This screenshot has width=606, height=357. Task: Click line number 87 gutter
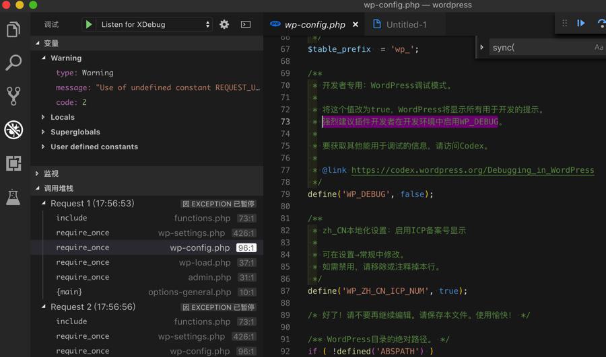[x=285, y=291]
